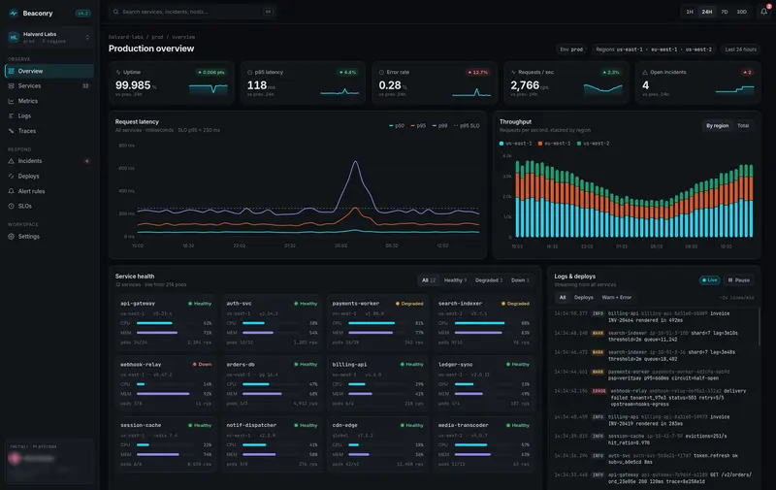
Task: Pause the log stream
Action: [739, 280]
